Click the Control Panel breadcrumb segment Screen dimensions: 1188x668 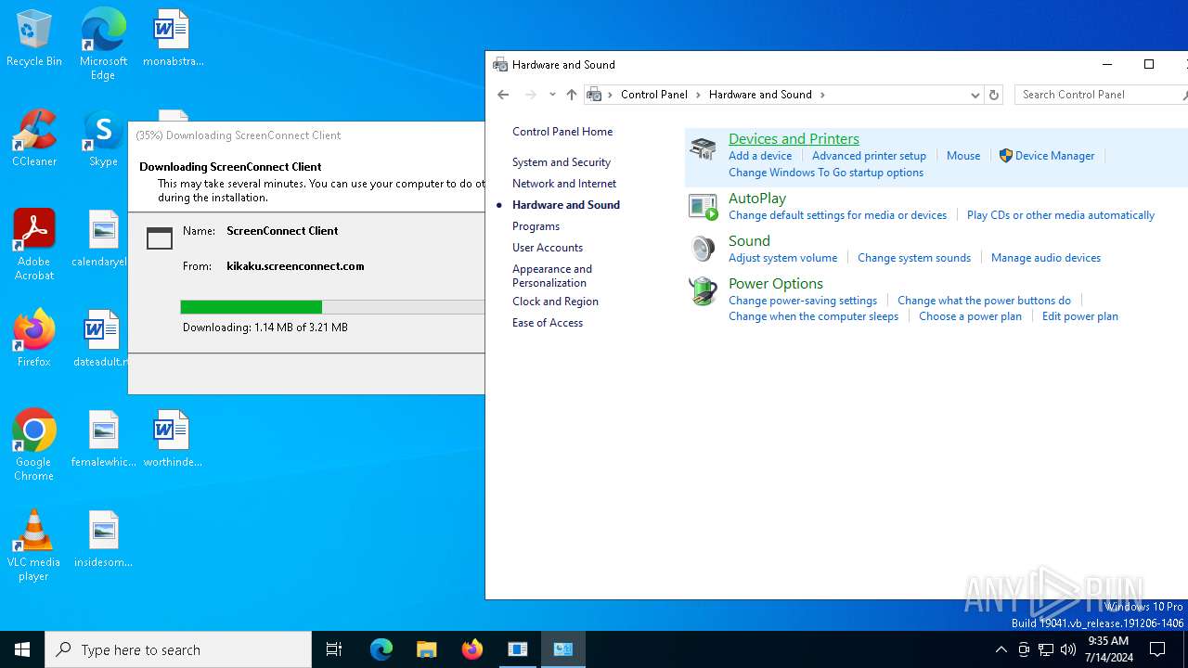654,95
